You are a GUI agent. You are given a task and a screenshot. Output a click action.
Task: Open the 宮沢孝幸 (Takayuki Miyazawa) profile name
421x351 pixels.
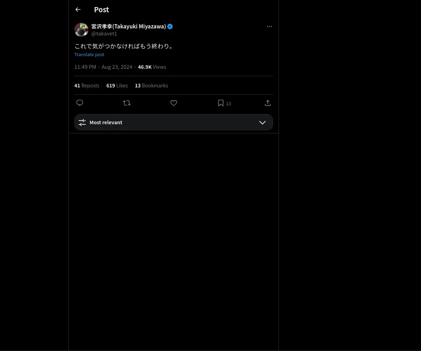[128, 26]
